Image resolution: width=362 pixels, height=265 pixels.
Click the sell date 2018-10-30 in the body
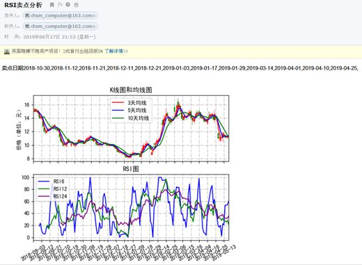click(x=37, y=68)
